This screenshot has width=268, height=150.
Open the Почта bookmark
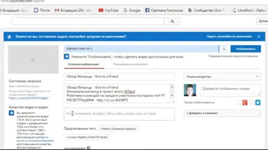point(42,10)
